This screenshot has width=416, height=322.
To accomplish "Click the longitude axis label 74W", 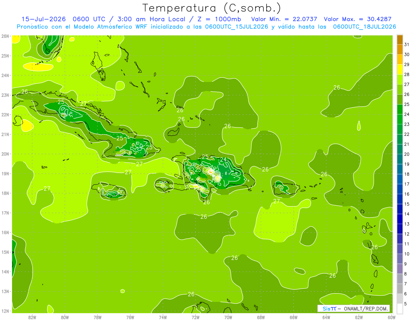I will click(x=163, y=317).
